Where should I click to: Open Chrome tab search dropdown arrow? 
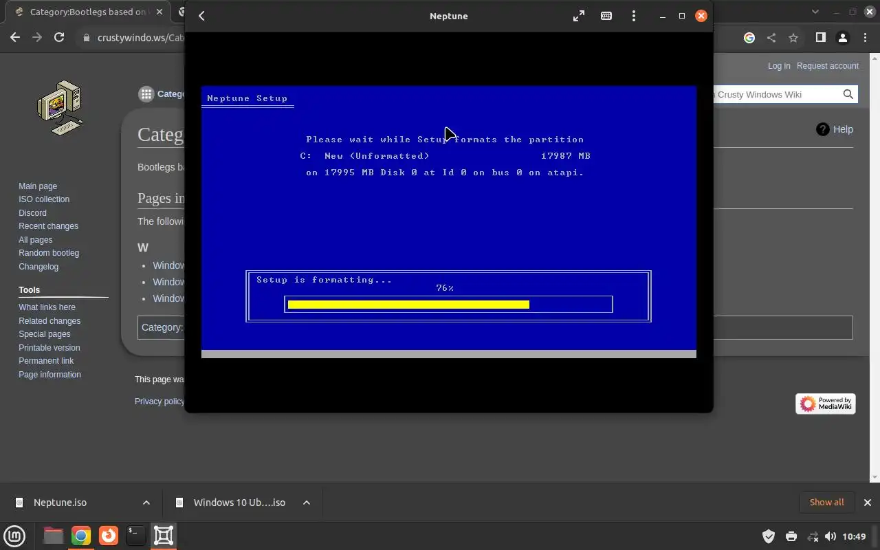[815, 12]
